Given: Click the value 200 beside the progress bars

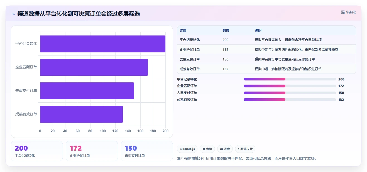Looking at the screenshot, I should 341,79.
